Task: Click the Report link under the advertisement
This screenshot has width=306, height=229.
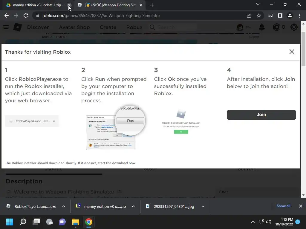Action: coord(254,37)
